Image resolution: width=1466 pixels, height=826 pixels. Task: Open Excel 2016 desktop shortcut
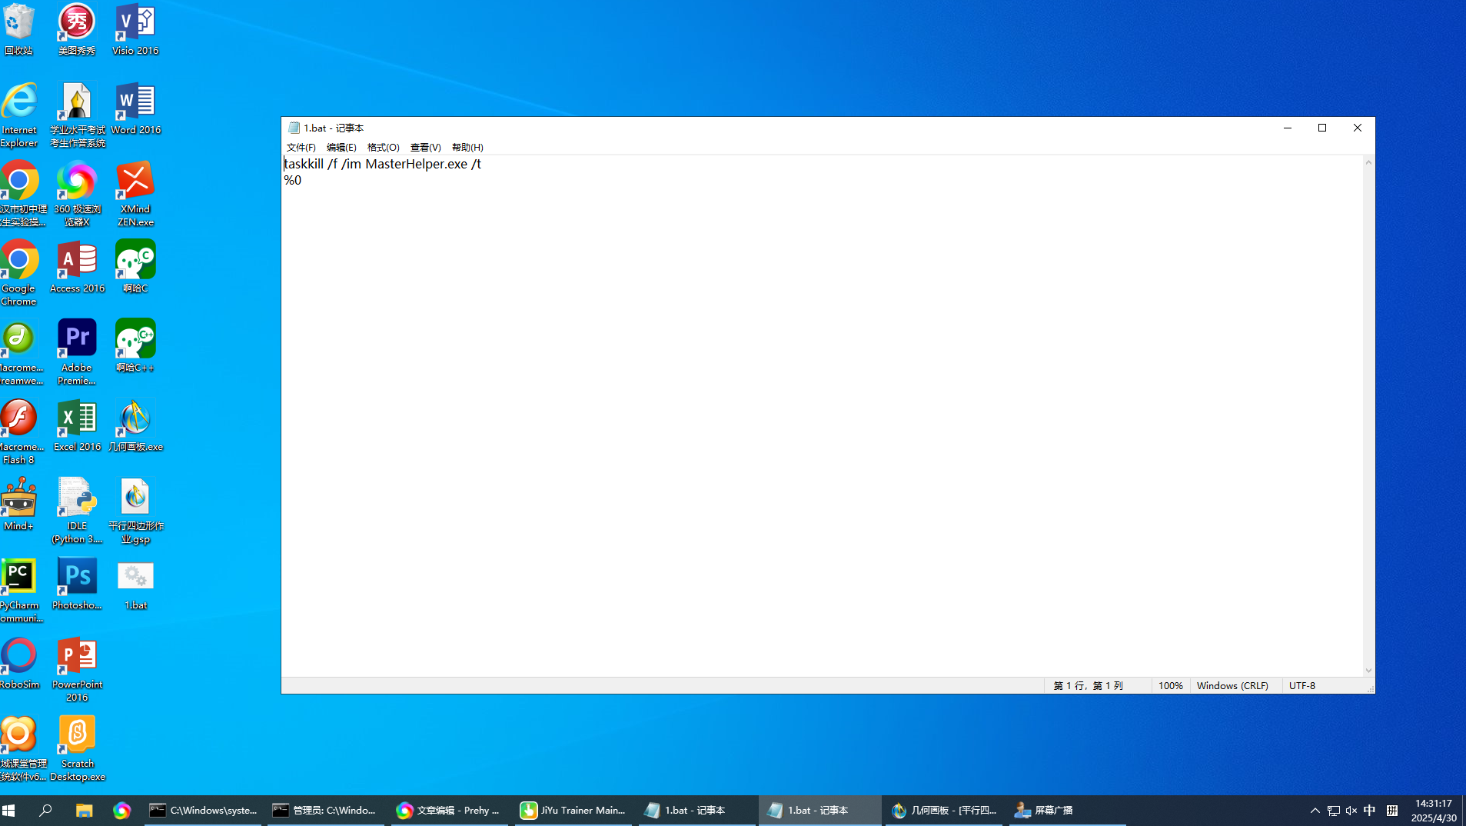[77, 425]
